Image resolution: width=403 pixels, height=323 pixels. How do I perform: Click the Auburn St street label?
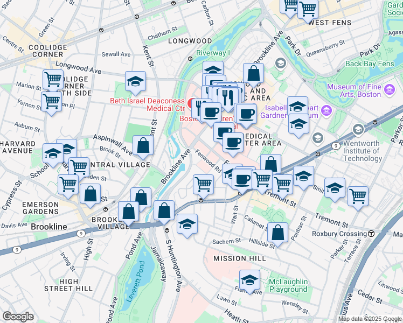point(27,127)
